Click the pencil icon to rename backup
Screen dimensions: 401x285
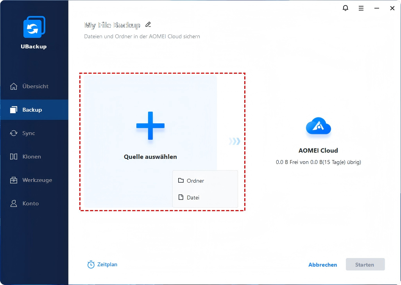click(148, 25)
